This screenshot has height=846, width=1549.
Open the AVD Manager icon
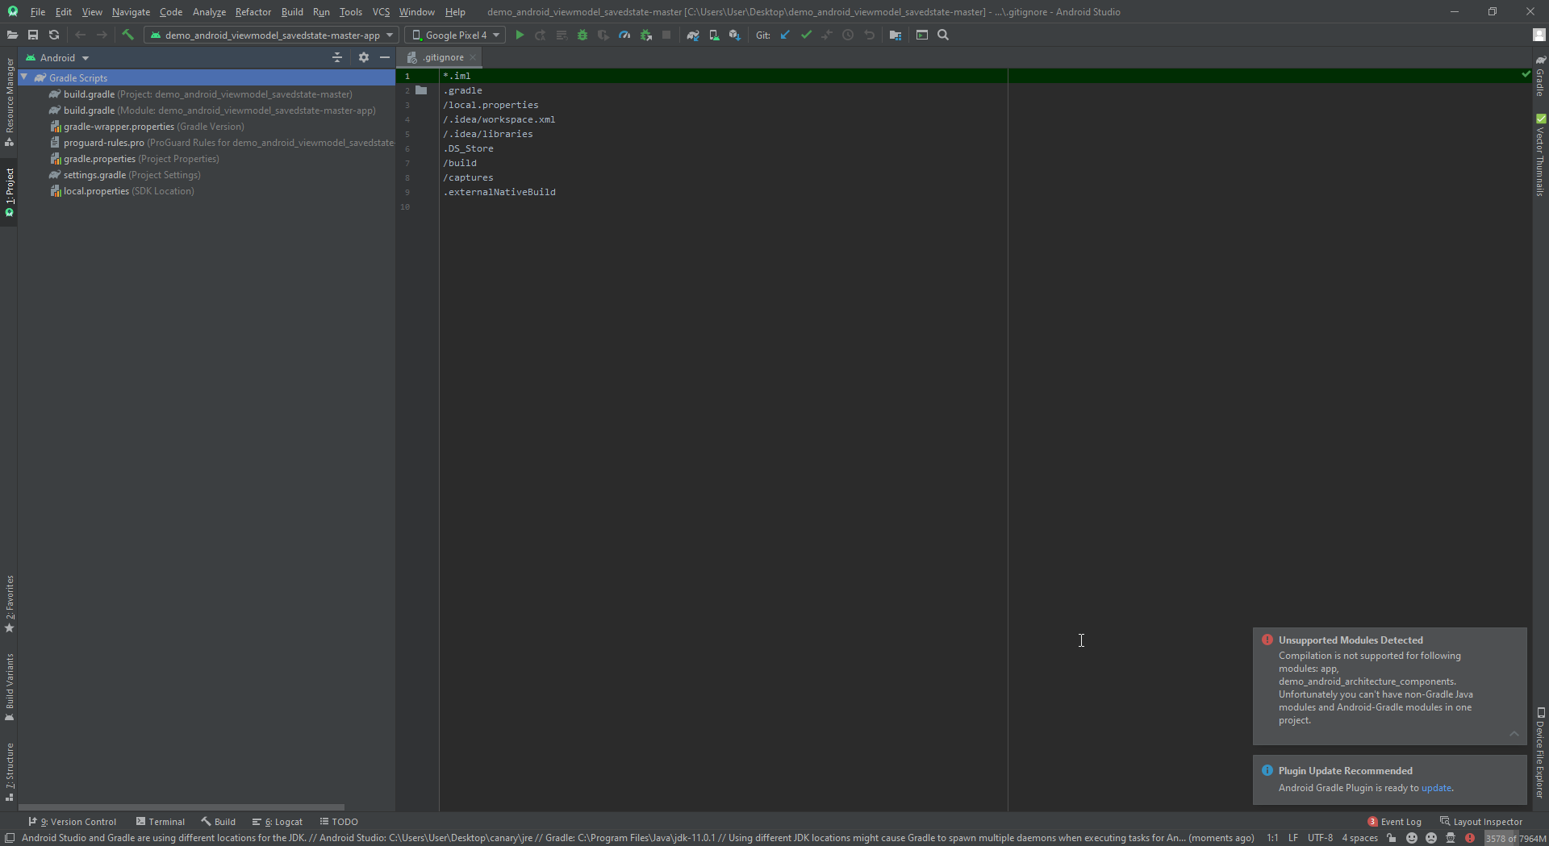point(714,35)
